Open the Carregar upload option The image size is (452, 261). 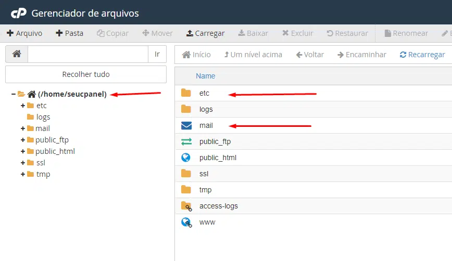(205, 33)
